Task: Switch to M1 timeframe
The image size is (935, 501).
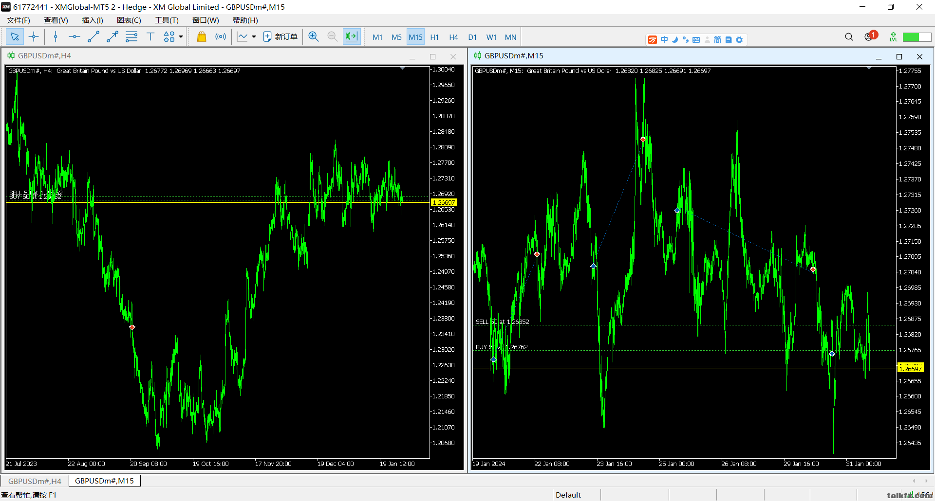Action: 377,37
